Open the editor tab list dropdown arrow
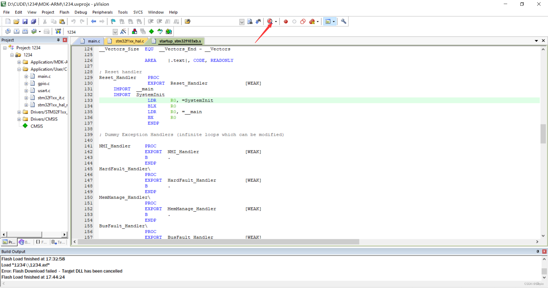Screen dimensions: 548x288 [x=536, y=41]
